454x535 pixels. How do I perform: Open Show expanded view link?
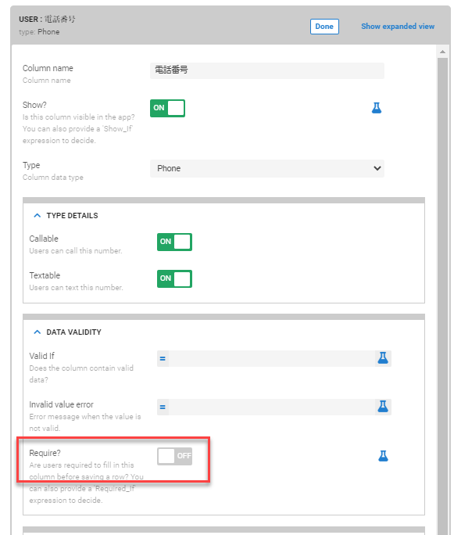click(x=398, y=27)
